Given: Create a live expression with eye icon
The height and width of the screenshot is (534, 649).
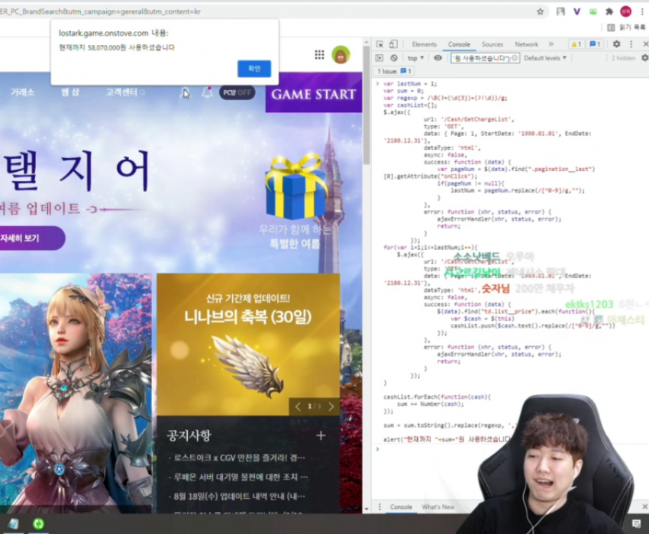Looking at the screenshot, I should pyautogui.click(x=438, y=58).
